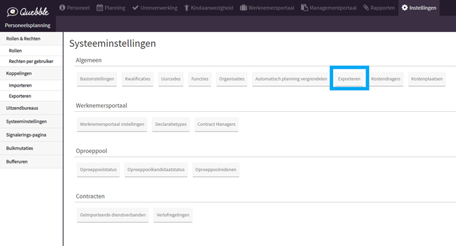This screenshot has width=456, height=246.
Task: Open the Declaratietypes settings
Action: 171,124
